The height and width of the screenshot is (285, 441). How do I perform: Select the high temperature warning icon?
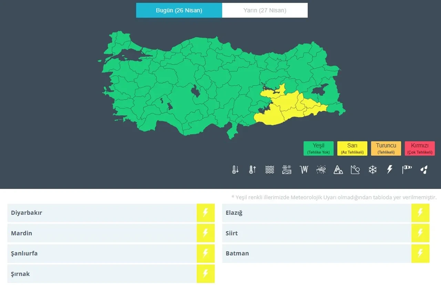[252, 169]
